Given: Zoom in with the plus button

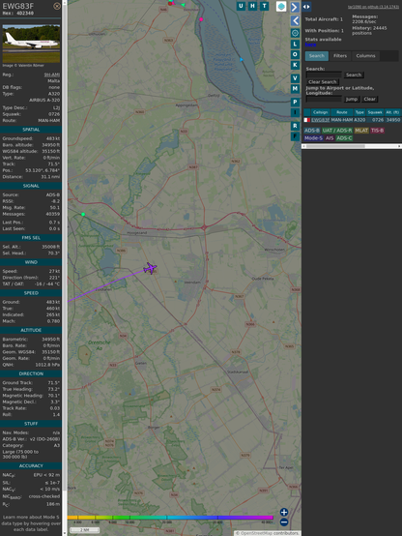Looking at the screenshot, I should (284, 512).
